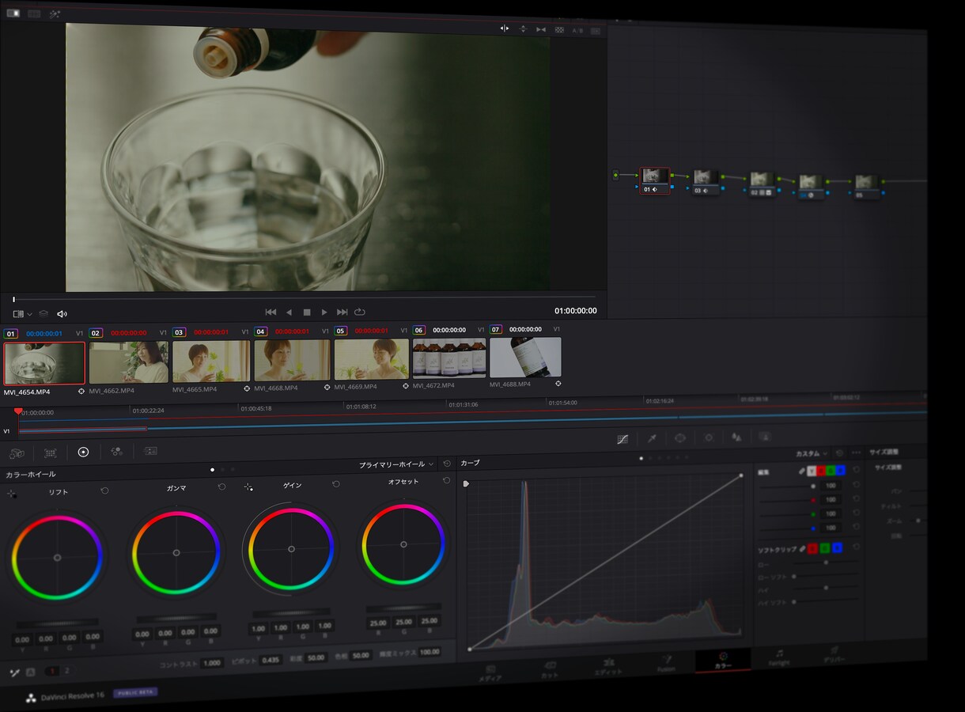
Task: Jump to the first frame
Action: [x=271, y=312]
